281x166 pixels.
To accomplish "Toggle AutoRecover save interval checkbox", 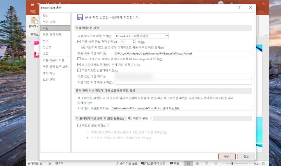I will coord(79,41).
